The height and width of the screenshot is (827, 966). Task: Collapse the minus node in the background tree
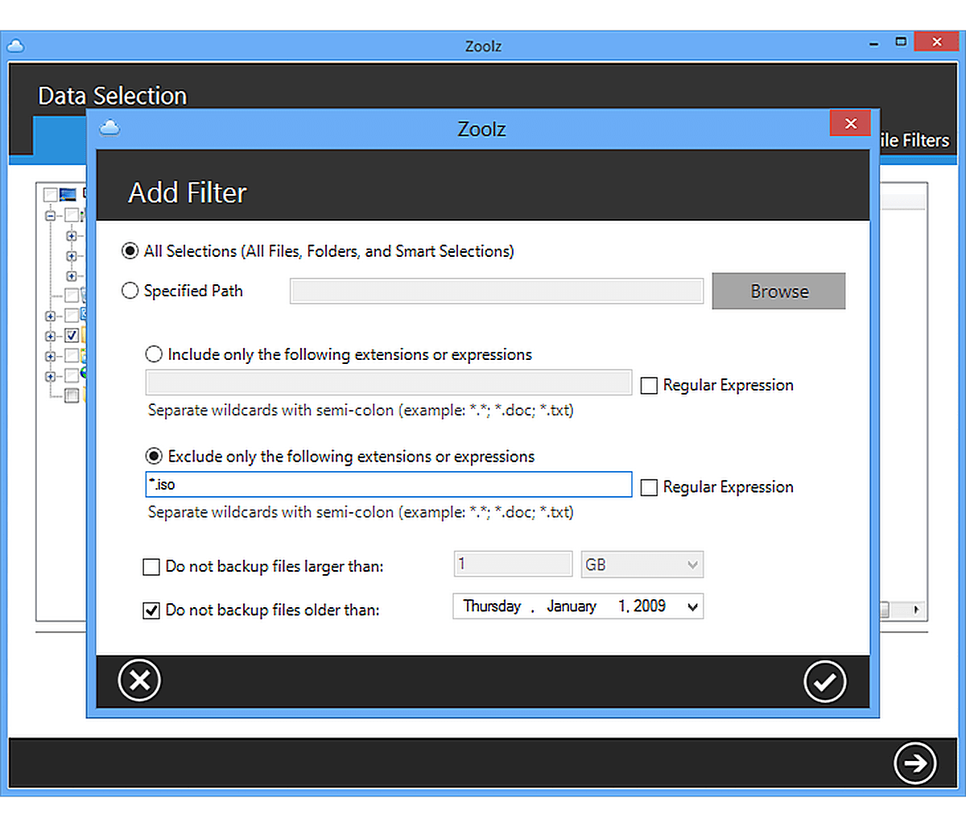(x=51, y=216)
